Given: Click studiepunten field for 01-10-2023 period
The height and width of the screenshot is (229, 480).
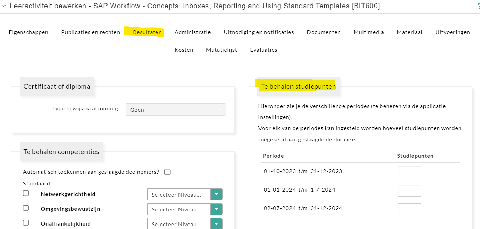Looking at the screenshot, I should [x=409, y=172].
